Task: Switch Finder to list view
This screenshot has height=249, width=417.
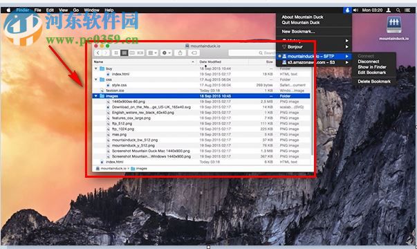Action: 124,53
